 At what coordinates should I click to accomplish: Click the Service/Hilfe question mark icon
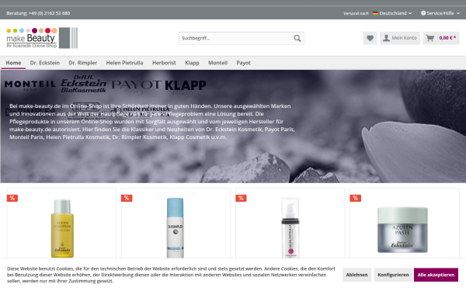pyautogui.click(x=423, y=13)
